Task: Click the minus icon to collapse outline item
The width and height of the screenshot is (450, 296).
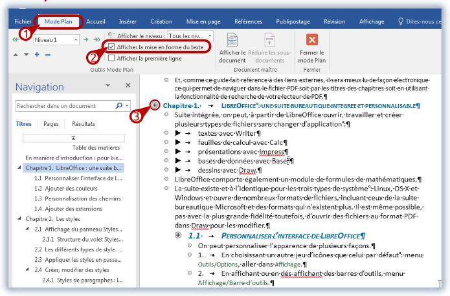Action: (47, 54)
